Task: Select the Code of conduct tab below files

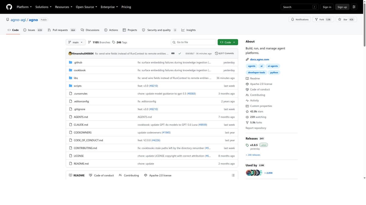Action: coord(101,175)
